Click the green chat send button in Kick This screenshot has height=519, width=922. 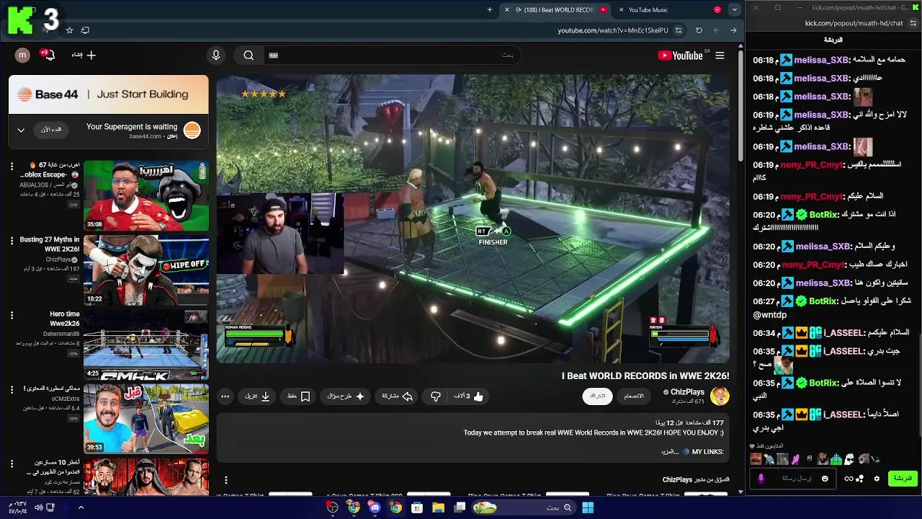pyautogui.click(x=903, y=479)
